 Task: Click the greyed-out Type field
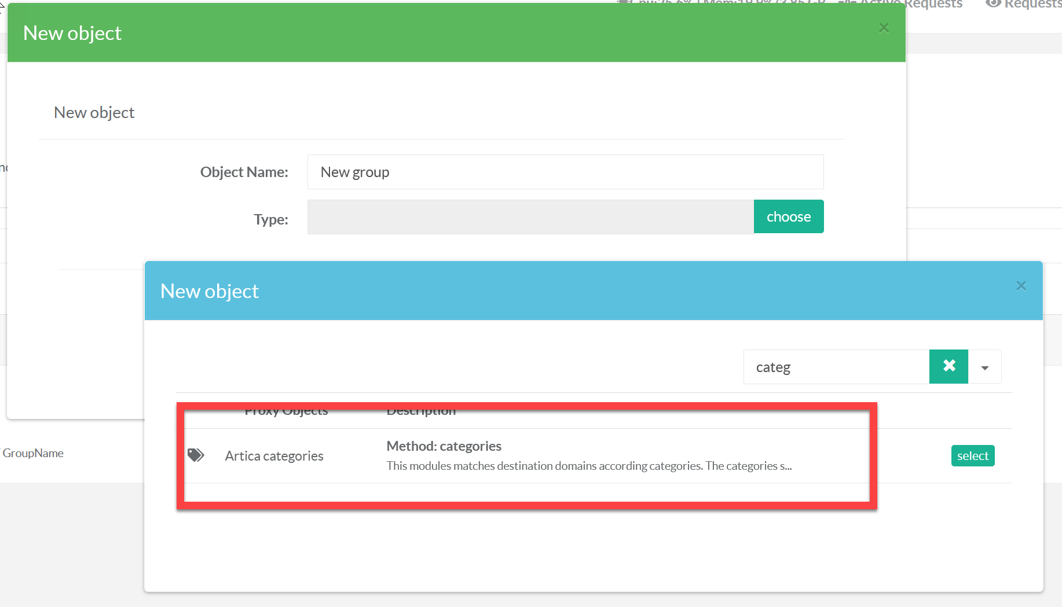(x=530, y=217)
